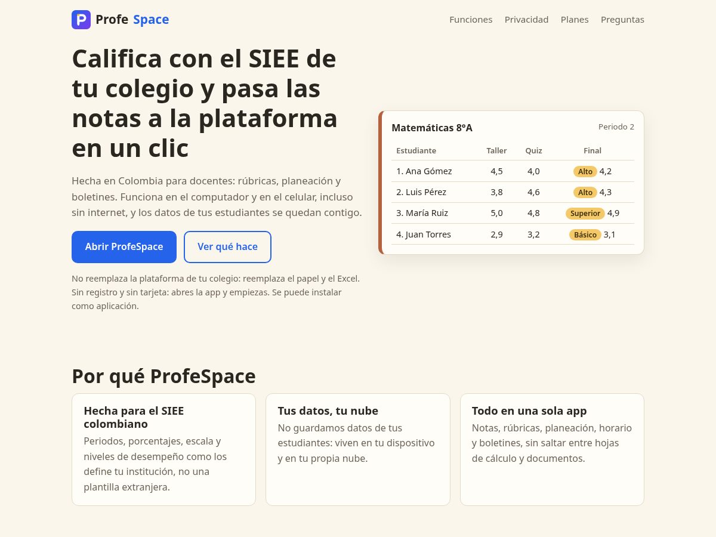Select the row 1. Ana Gómez
Image resolution: width=716 pixels, height=537 pixels.
coord(513,171)
